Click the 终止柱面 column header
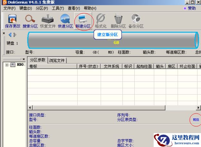201x147 pixels. pyautogui.click(x=187, y=66)
